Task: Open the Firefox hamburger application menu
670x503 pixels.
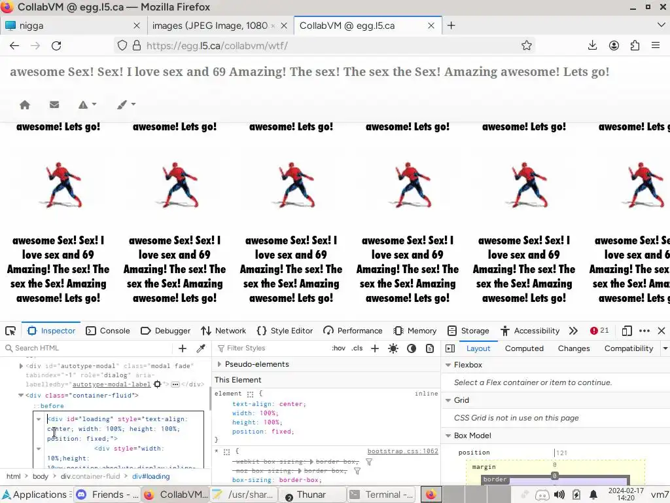Action: pyautogui.click(x=656, y=45)
